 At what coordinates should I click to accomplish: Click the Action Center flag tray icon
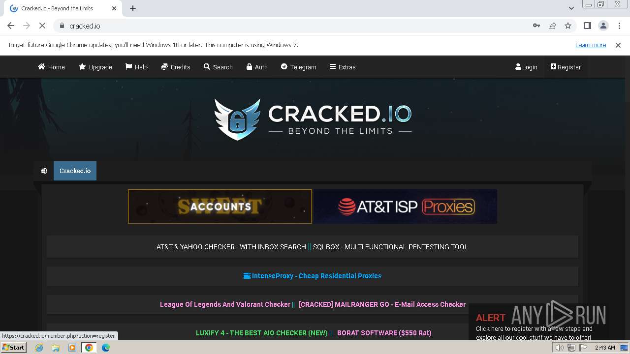(584, 348)
